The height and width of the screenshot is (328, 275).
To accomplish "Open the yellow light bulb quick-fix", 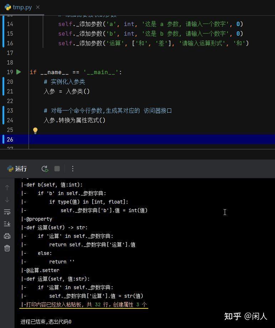I will [35, 130].
